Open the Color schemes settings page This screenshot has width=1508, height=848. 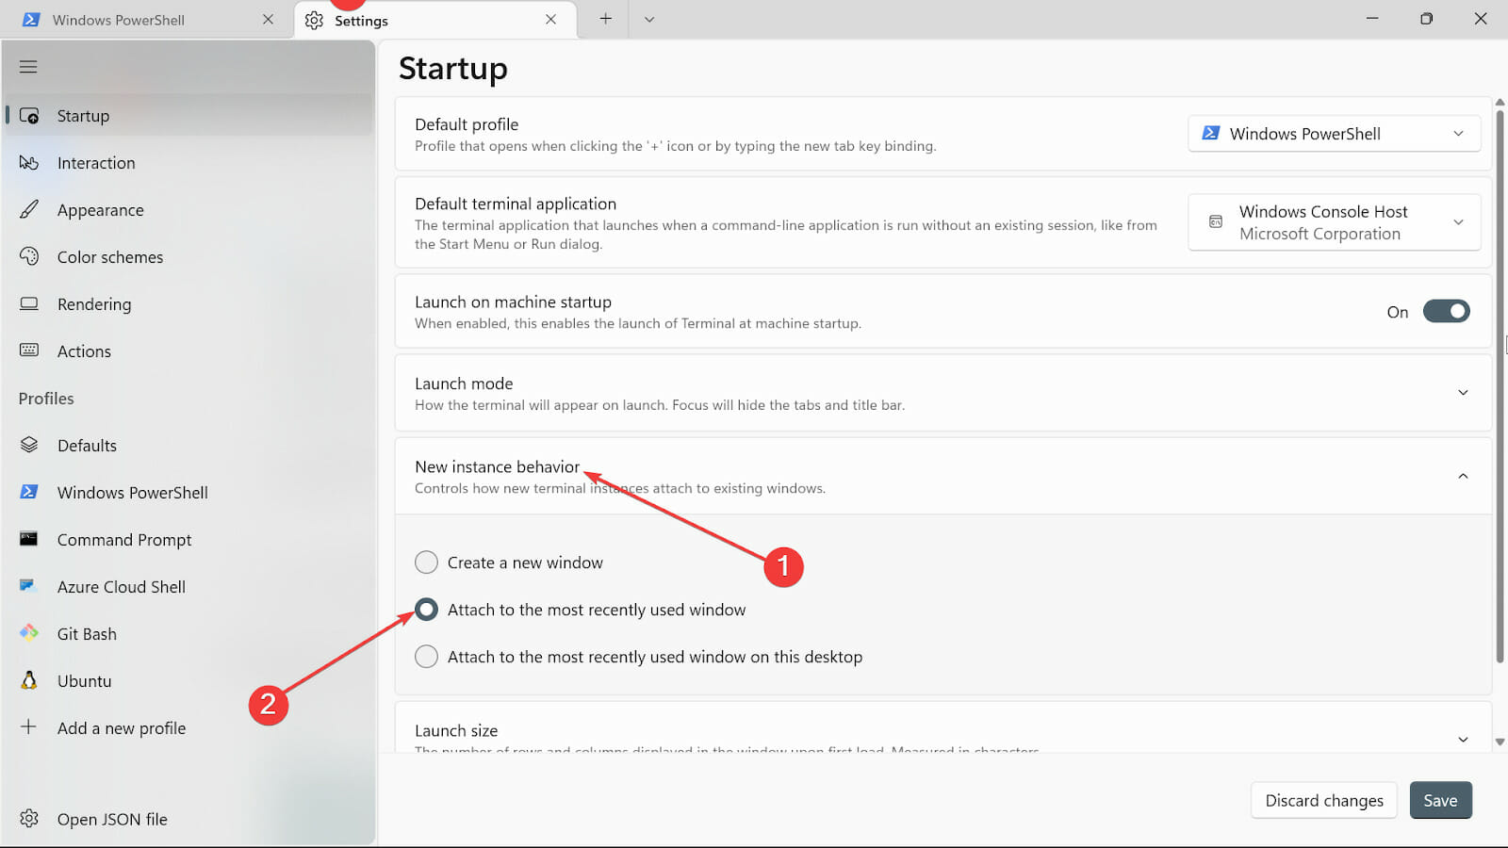tap(188, 257)
